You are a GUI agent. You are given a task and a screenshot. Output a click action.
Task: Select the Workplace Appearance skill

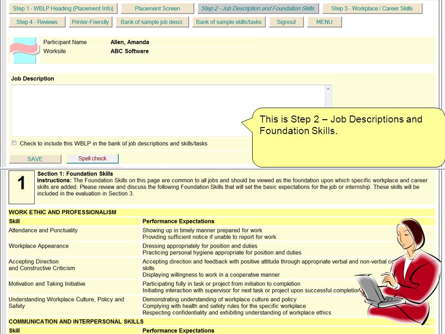pyautogui.click(x=38, y=246)
